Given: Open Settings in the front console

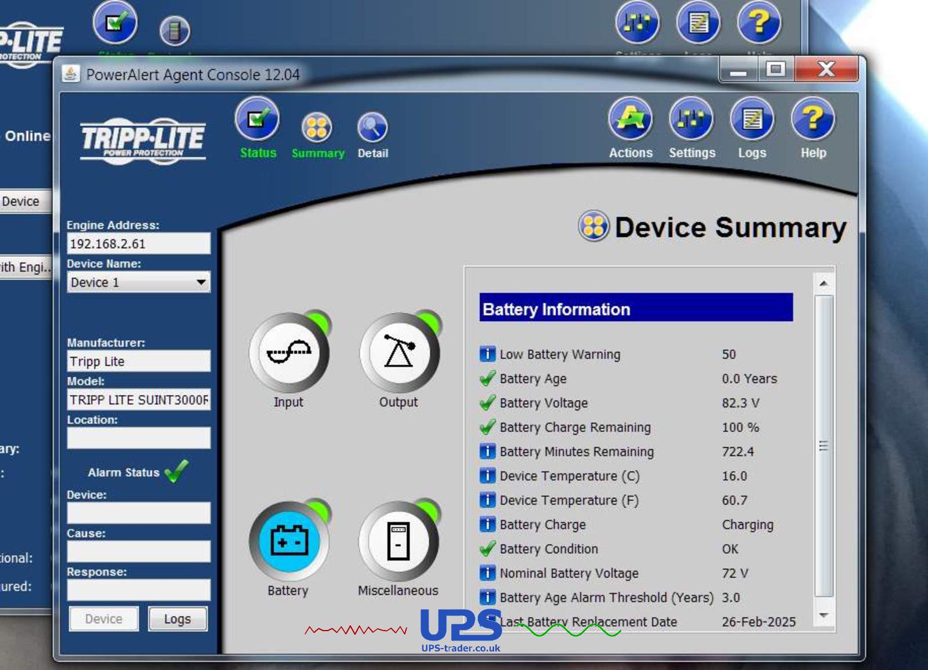Looking at the screenshot, I should coord(691,119).
